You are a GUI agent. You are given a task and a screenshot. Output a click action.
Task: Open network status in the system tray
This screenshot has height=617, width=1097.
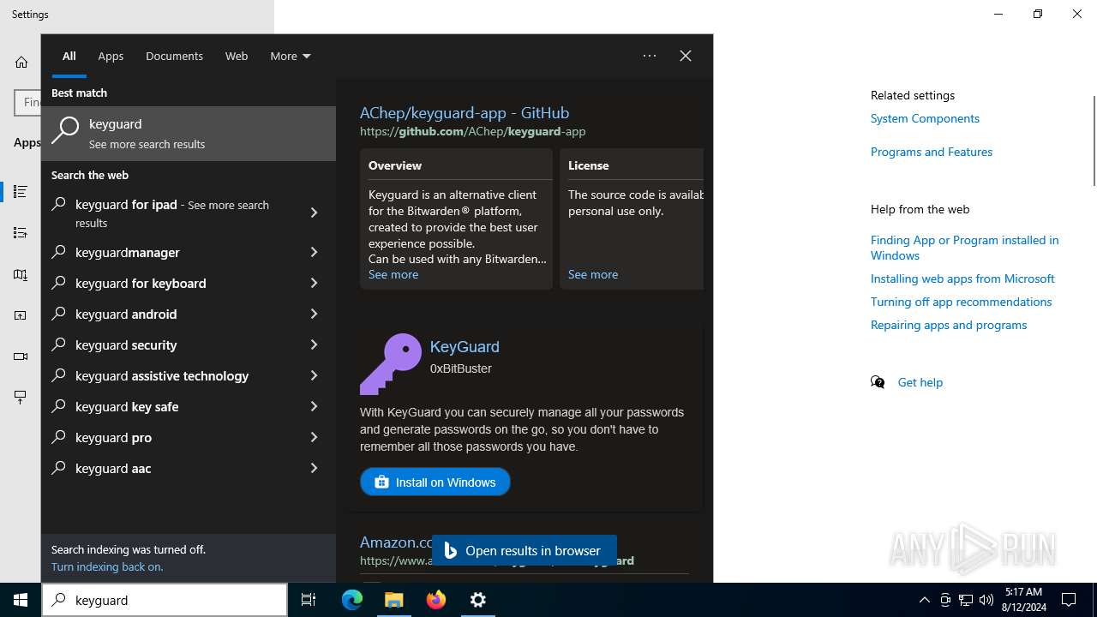pos(966,600)
